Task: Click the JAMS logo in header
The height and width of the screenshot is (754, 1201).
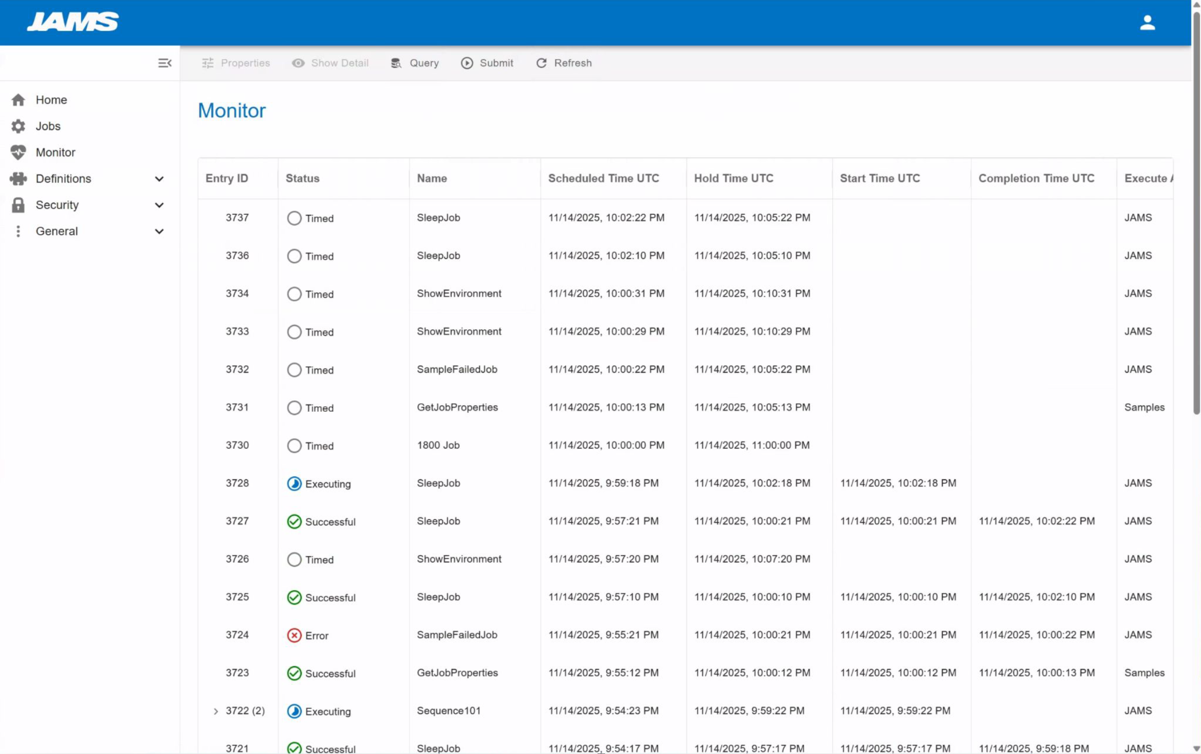Action: [x=73, y=22]
